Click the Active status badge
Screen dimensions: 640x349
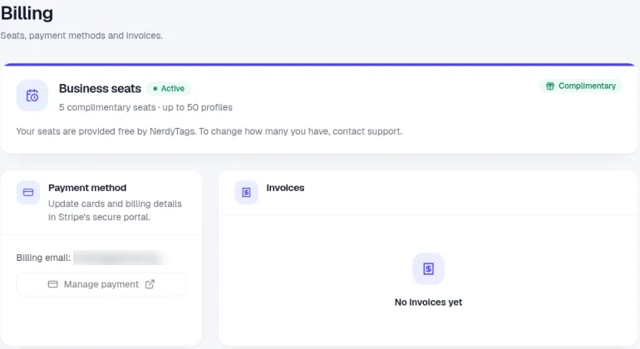[169, 89]
